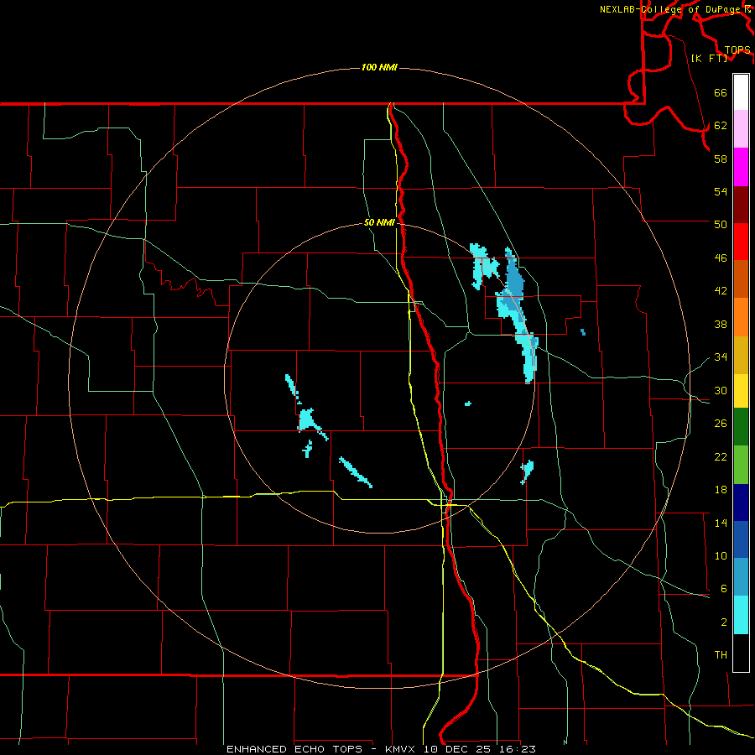
Task: Click the '62' legend value
Action: (x=721, y=126)
